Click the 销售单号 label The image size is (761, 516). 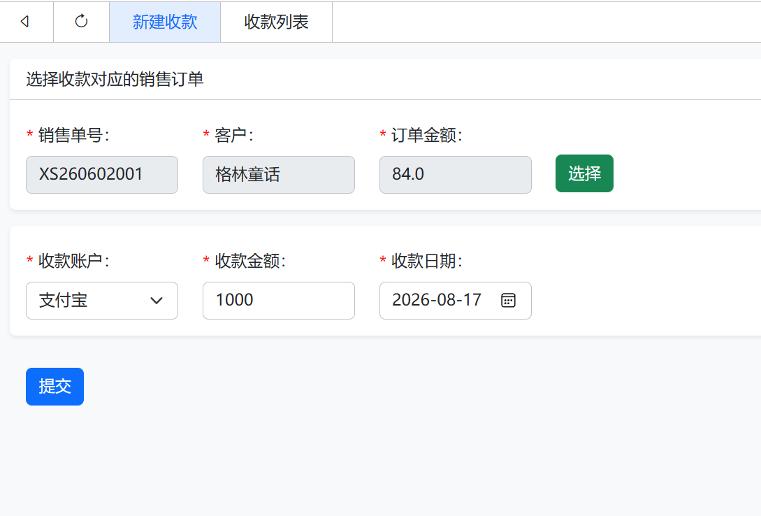(74, 136)
